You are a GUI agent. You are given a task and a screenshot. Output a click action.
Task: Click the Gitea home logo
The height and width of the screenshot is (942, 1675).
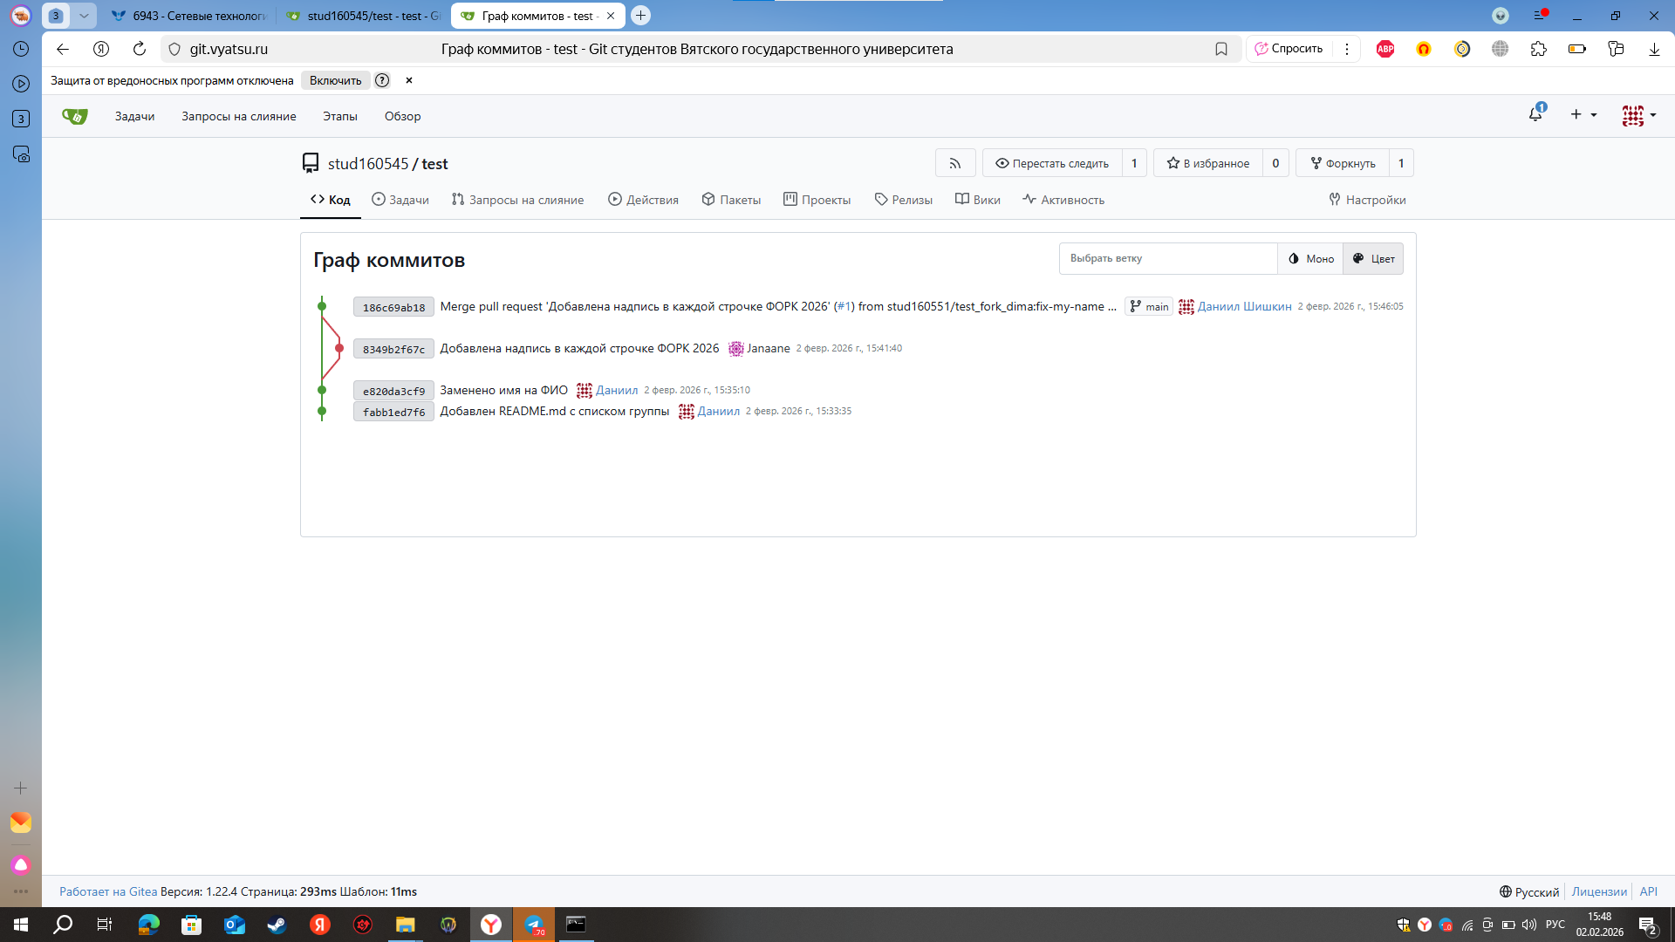click(75, 116)
